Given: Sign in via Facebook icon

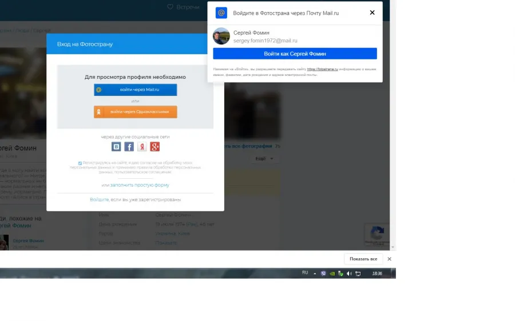Looking at the screenshot, I should [129, 147].
